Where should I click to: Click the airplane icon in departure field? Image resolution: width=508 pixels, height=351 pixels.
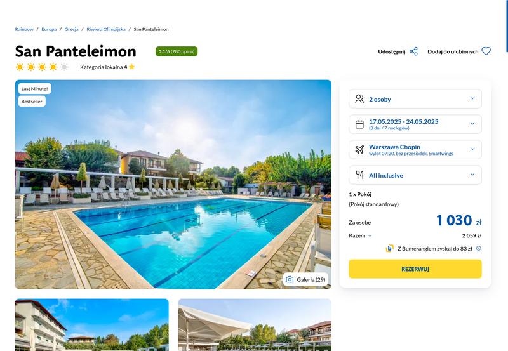coord(359,149)
